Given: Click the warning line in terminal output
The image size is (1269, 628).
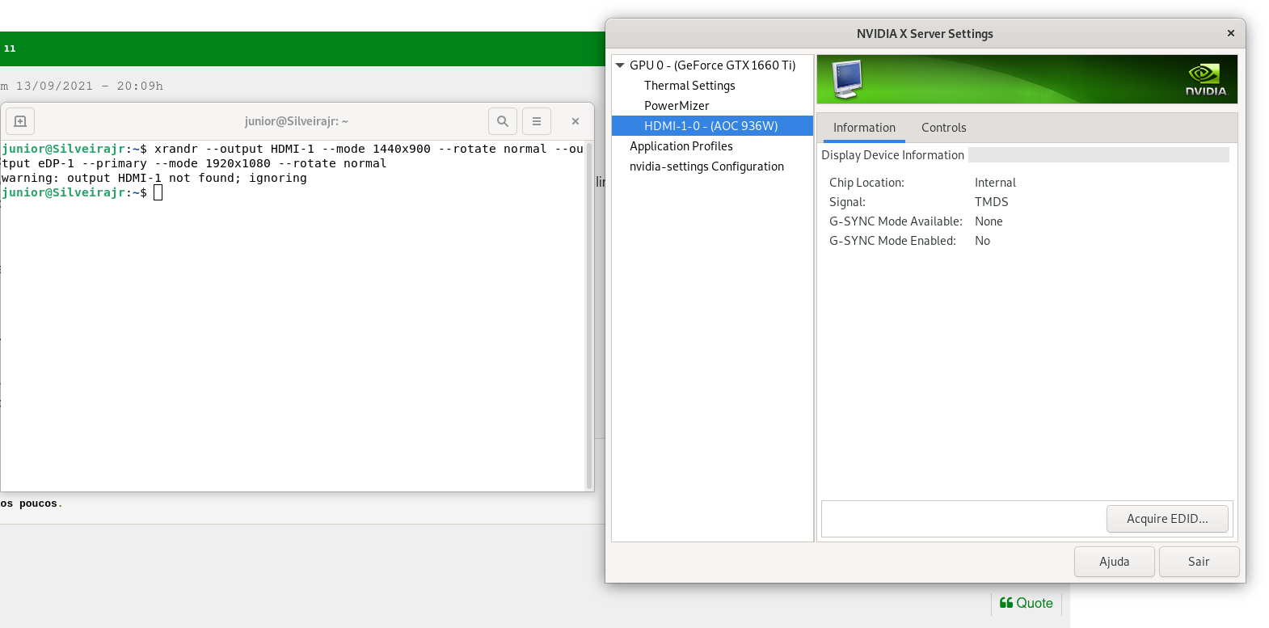Looking at the screenshot, I should pos(154,178).
